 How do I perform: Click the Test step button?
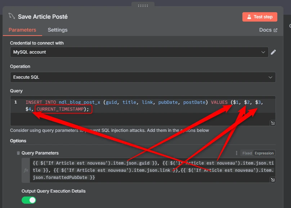tap(260, 17)
